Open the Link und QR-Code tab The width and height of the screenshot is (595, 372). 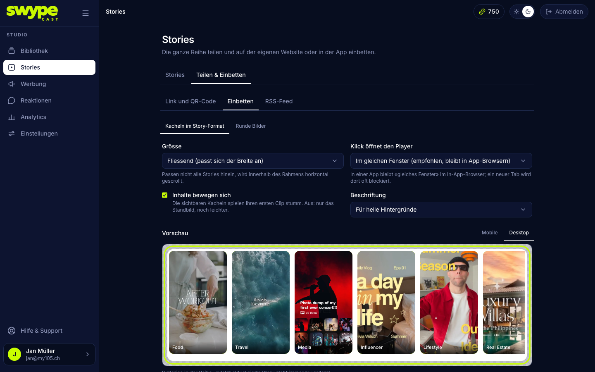coord(190,101)
